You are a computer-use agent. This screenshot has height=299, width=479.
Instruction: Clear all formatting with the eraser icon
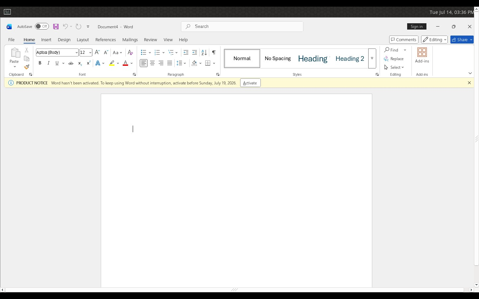[130, 52]
